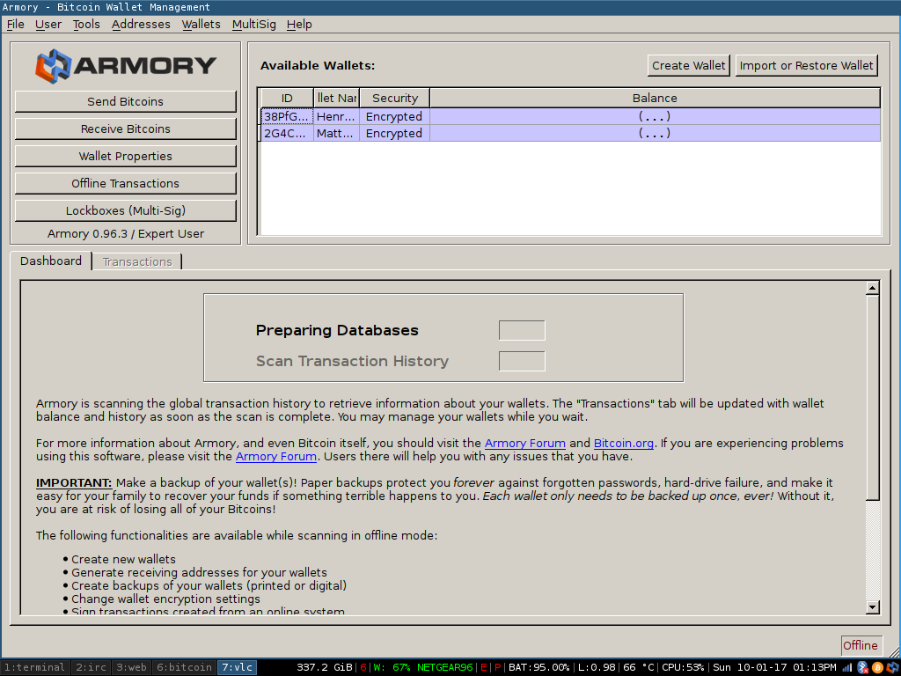Click the dashboard scrollbar up arrow
The image size is (901, 676).
pos(872,288)
